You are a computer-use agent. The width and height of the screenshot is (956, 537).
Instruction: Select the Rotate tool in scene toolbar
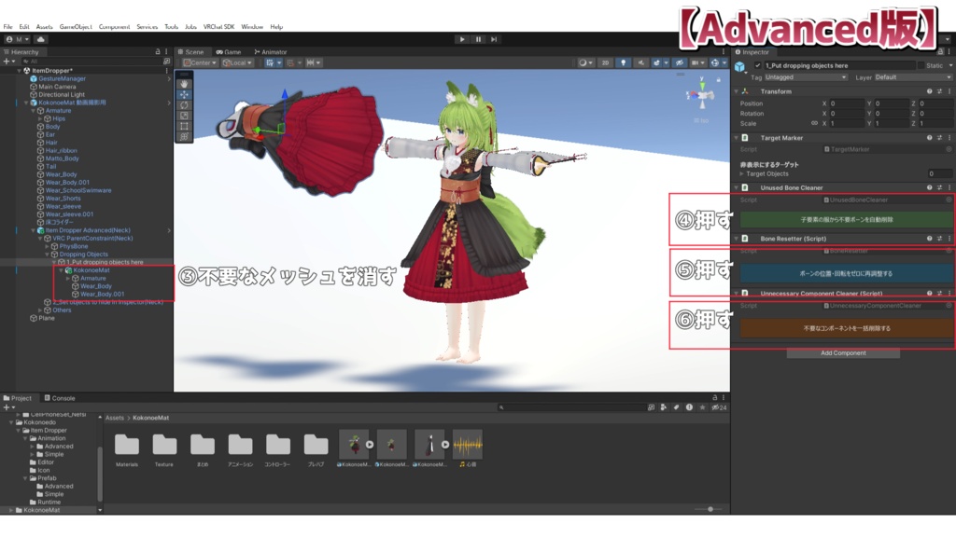[x=184, y=104]
